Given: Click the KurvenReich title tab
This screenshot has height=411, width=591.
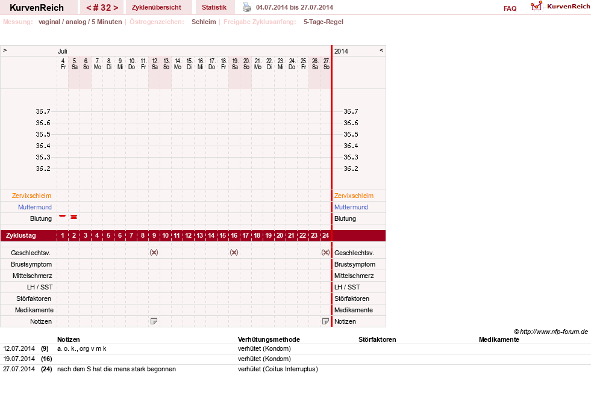Looking at the screenshot, I should click(37, 8).
